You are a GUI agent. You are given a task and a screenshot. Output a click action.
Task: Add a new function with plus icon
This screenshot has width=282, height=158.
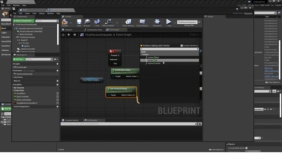(x=57, y=71)
